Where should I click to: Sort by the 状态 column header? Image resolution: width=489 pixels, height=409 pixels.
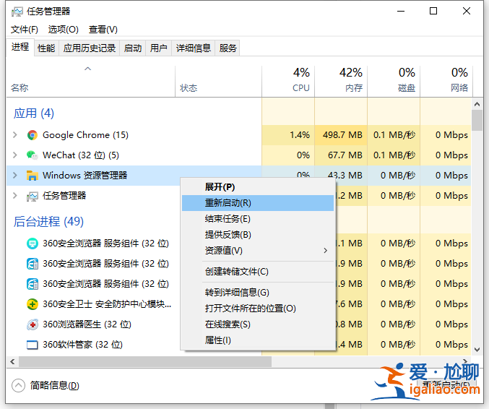[x=218, y=81]
